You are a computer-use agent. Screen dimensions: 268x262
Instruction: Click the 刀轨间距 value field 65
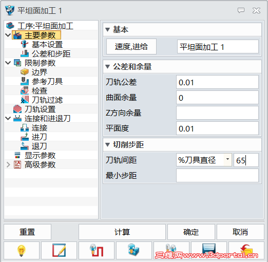coord(246,160)
